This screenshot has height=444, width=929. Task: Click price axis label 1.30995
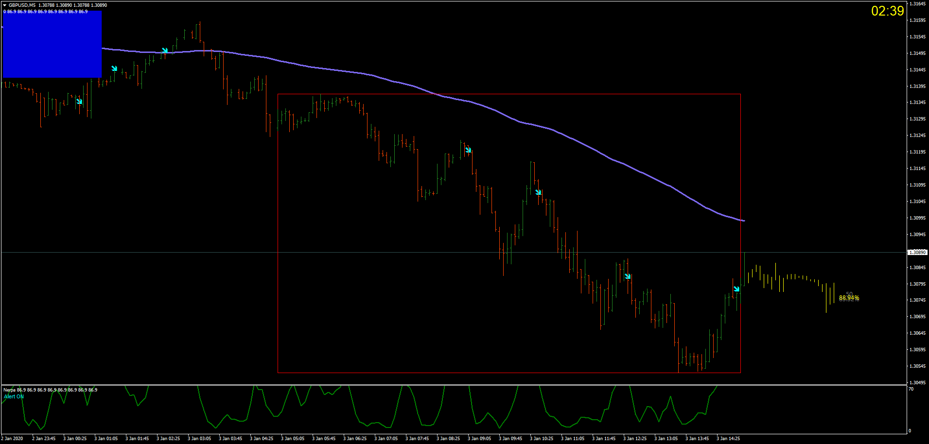coord(917,218)
